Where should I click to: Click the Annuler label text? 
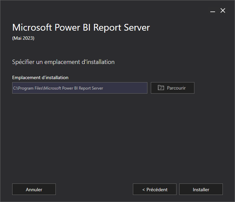click(x=34, y=190)
